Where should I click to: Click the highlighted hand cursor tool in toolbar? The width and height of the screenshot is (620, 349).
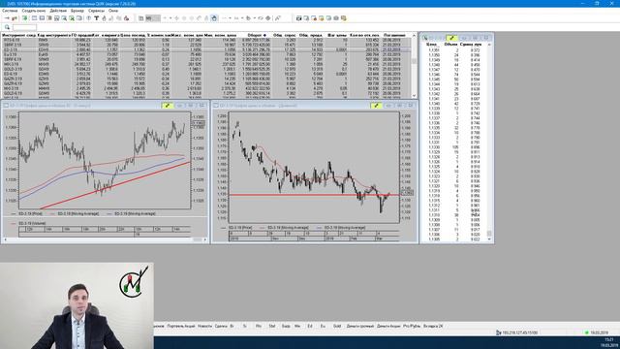(x=214, y=18)
